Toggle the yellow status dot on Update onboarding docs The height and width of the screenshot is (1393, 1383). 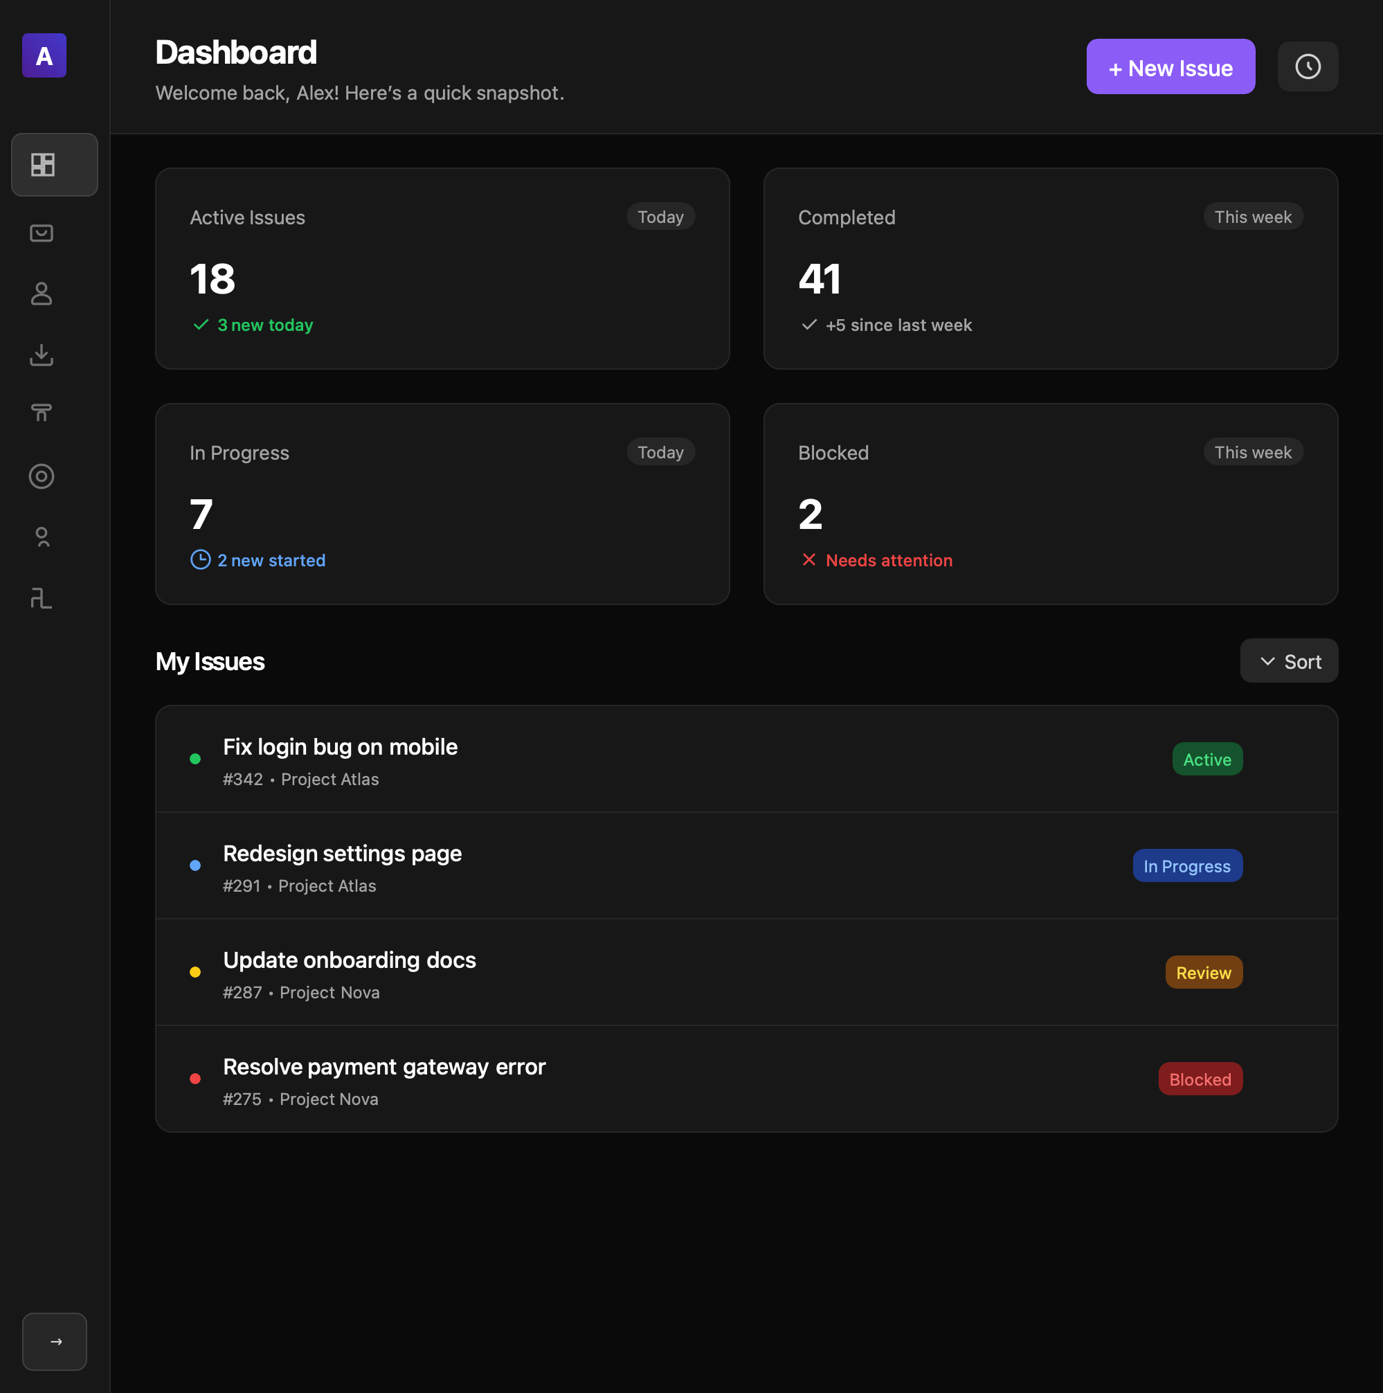(195, 972)
